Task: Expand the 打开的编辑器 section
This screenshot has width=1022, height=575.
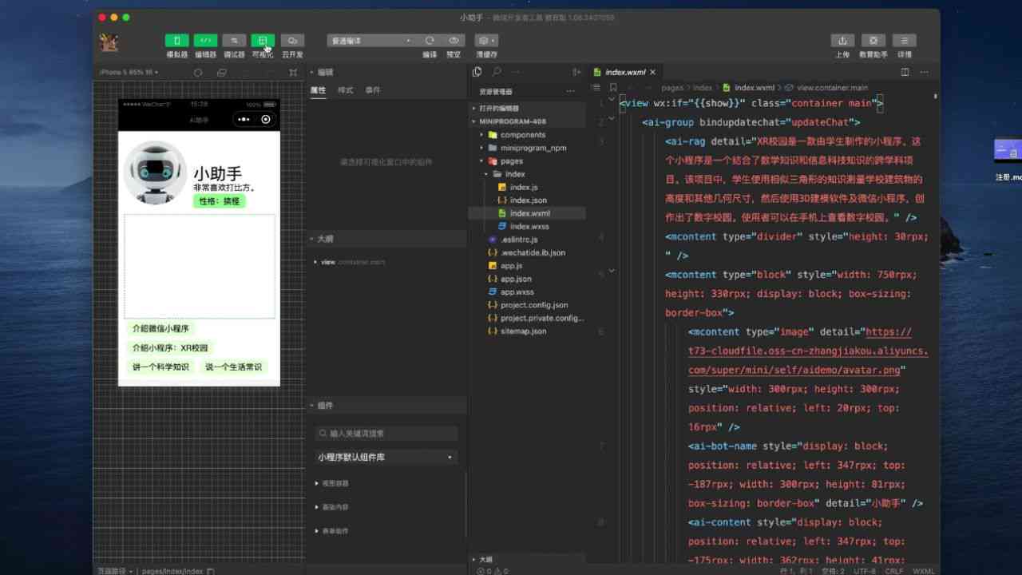Action: [x=527, y=108]
